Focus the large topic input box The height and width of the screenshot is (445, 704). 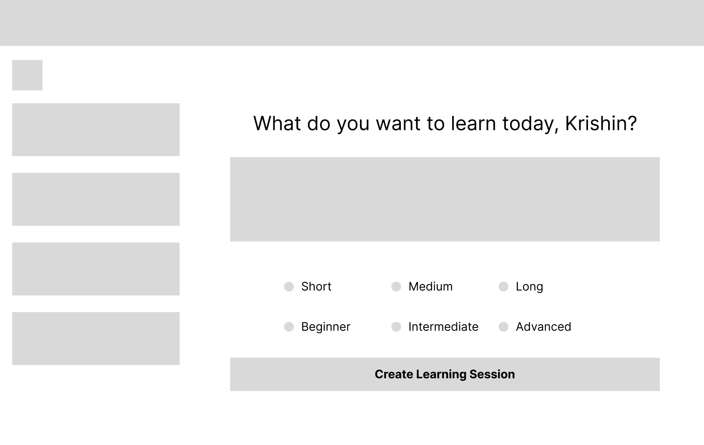(x=445, y=199)
